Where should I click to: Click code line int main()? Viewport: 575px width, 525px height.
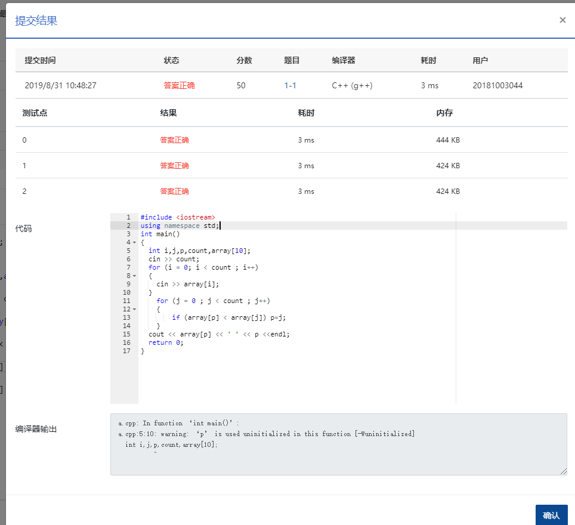[160, 234]
